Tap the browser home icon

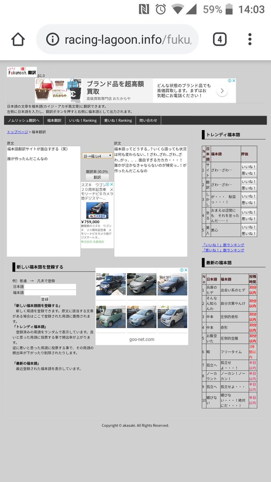(x=18, y=39)
